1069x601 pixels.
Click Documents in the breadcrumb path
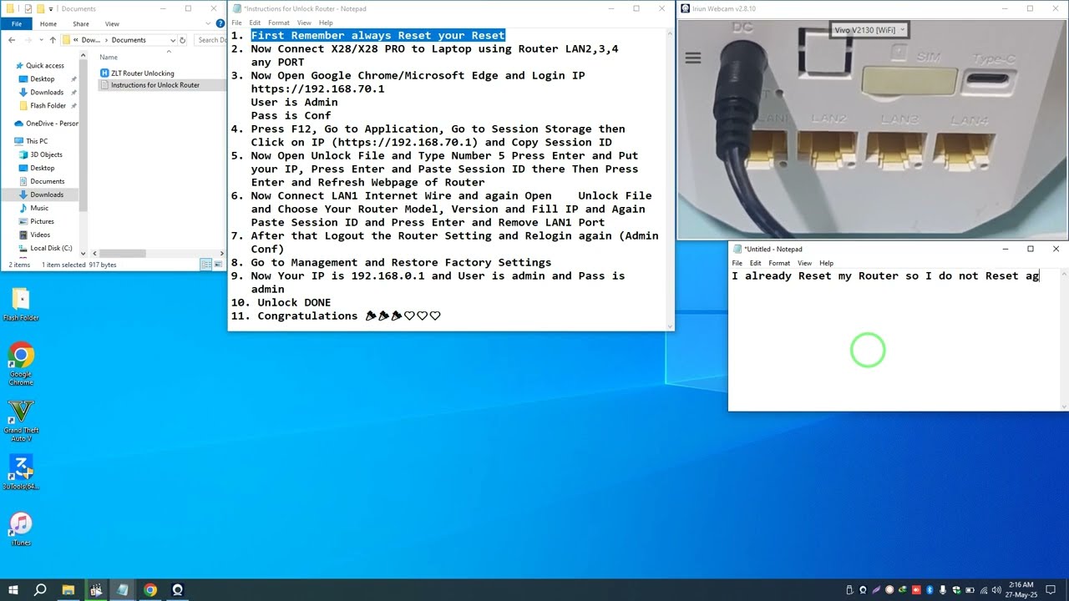pos(128,40)
